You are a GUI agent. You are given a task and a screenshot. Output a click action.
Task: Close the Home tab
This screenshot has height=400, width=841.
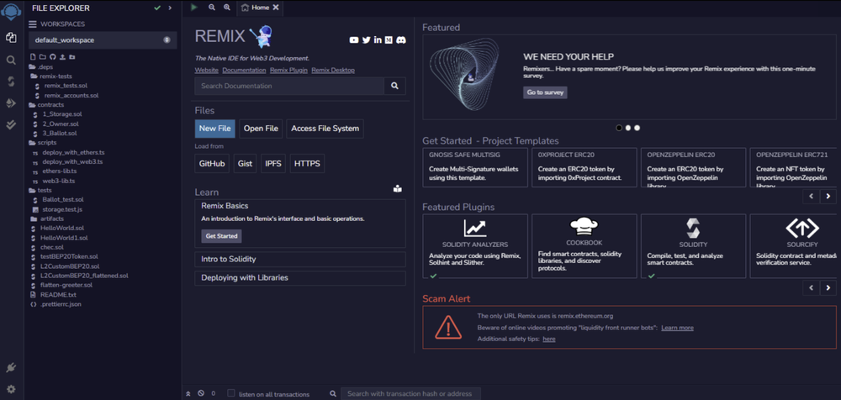tap(276, 8)
